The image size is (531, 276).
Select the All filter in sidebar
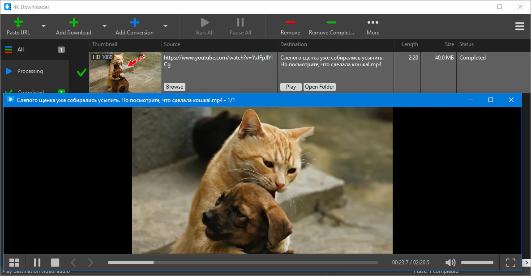point(21,50)
